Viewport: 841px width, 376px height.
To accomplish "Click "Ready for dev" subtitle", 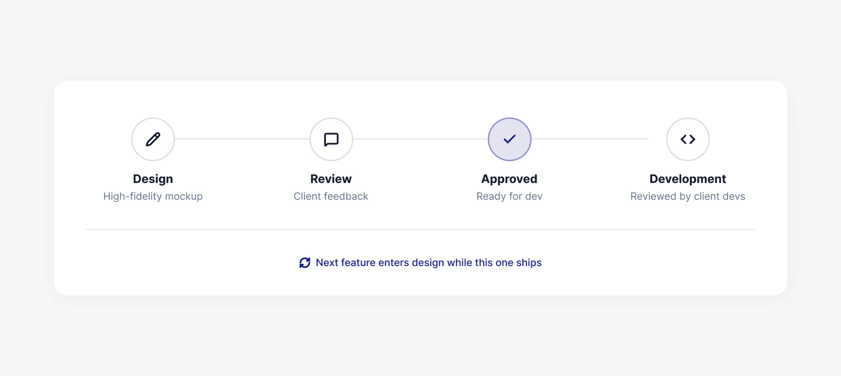I will pos(509,196).
